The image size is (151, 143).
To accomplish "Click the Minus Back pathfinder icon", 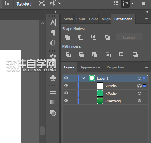I will pyautogui.click(x=136, y=55).
